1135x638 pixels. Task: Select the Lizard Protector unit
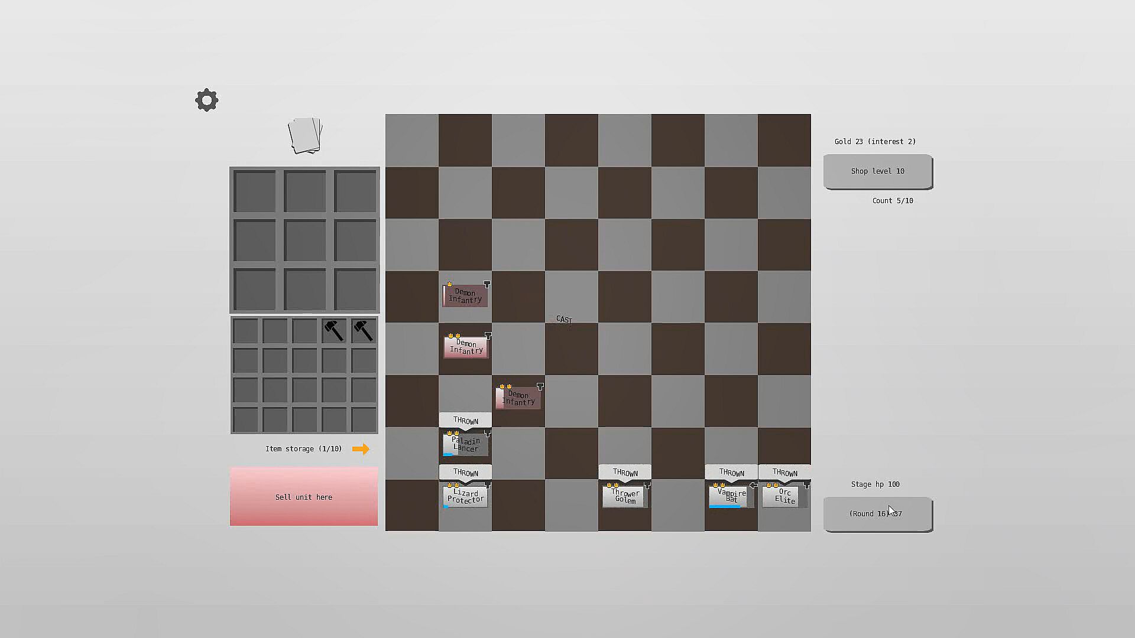tap(465, 496)
